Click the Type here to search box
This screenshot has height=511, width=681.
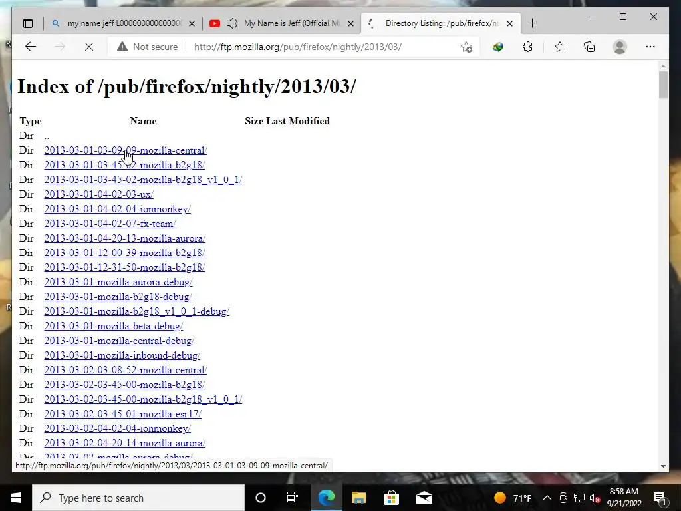[138, 498]
